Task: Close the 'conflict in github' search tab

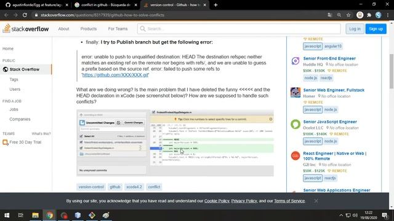Action: [135, 5]
